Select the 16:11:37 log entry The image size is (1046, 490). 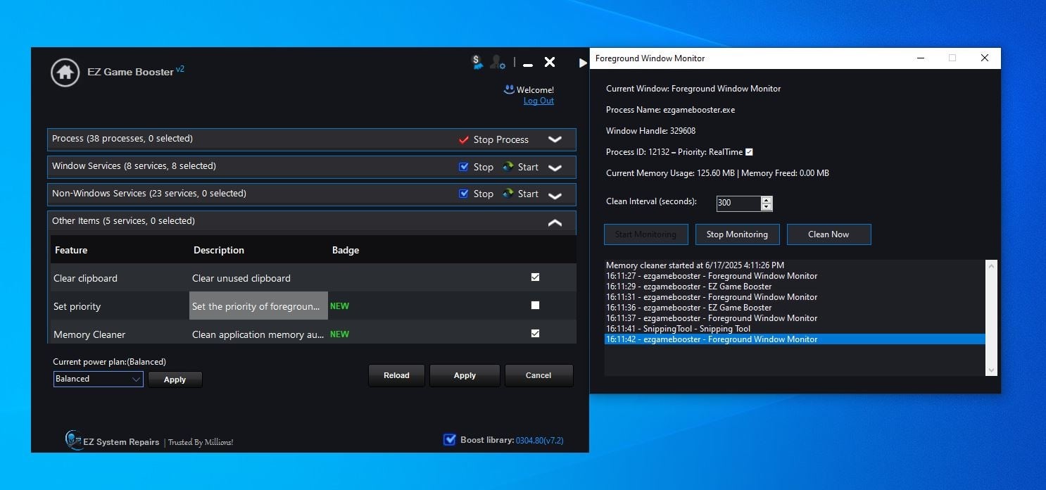(x=795, y=318)
